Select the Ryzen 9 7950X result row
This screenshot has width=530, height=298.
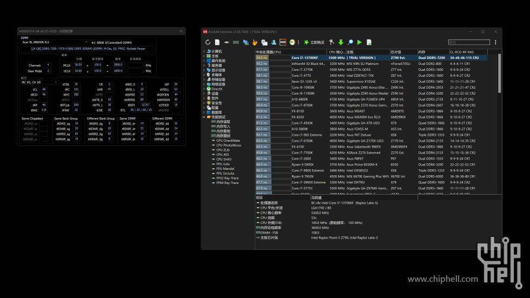[x=371, y=176]
